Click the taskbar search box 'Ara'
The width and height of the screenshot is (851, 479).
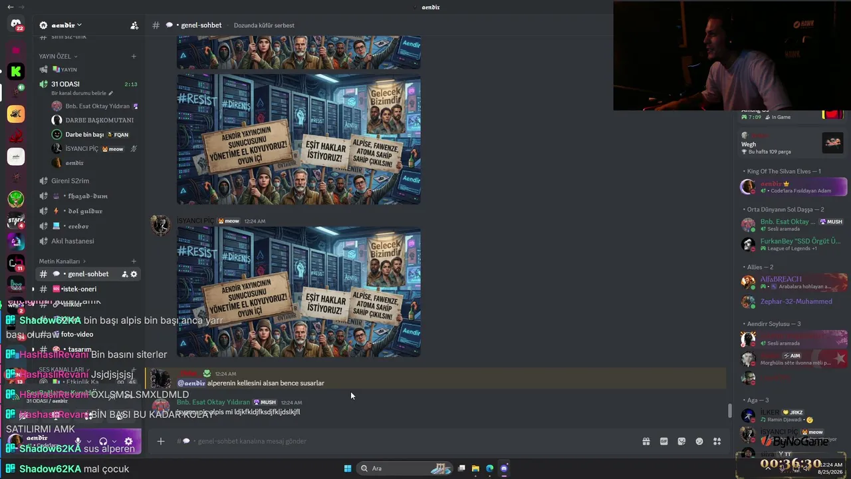pyautogui.click(x=405, y=468)
